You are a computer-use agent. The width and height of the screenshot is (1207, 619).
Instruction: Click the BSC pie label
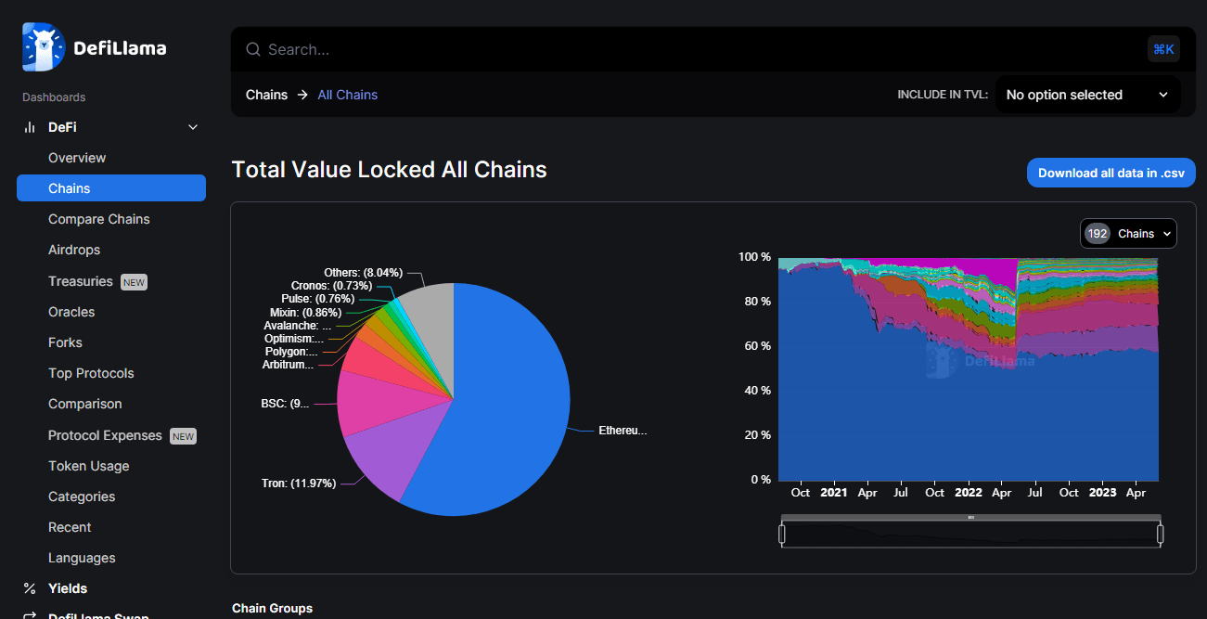pos(285,404)
